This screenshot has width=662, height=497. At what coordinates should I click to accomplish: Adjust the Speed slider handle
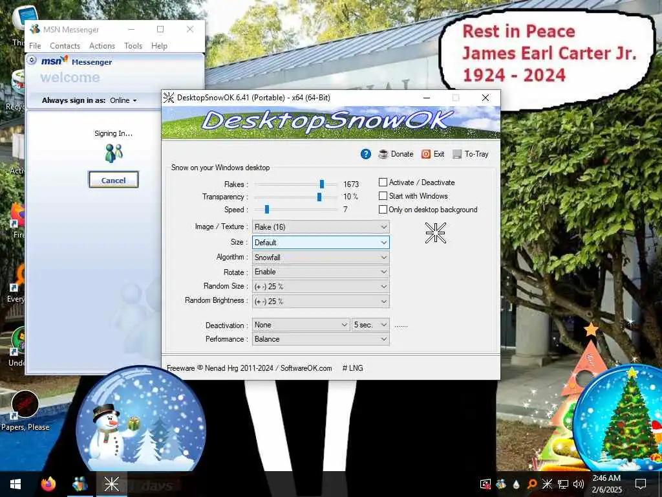tap(267, 210)
